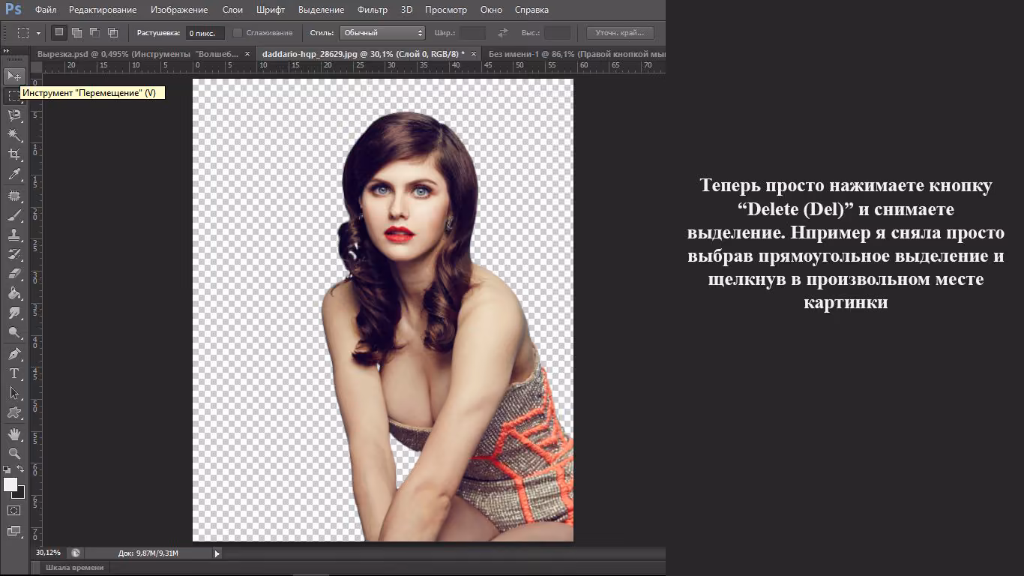Click the 30,12% zoom level field
The height and width of the screenshot is (576, 1024).
[49, 553]
